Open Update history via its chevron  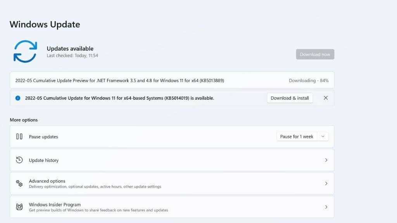tap(326, 160)
